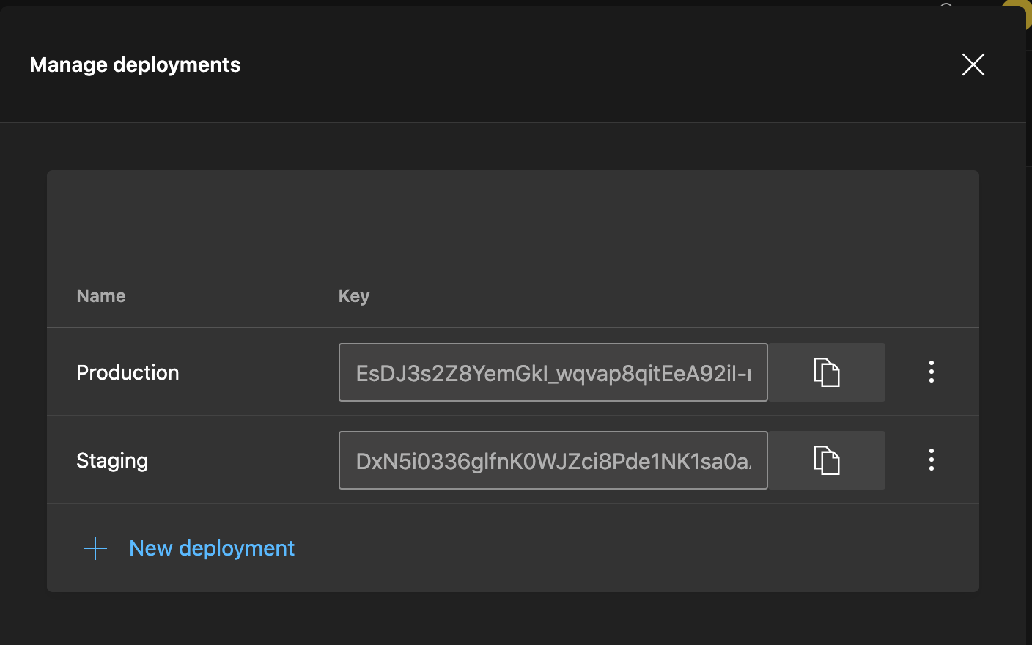Click the Production deployment name

coord(128,372)
